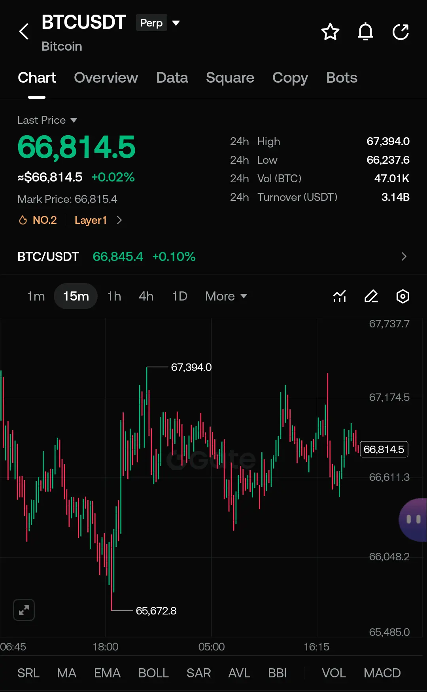The width and height of the screenshot is (427, 692).
Task: Tap the Mark Price: 66,815.4 text
Action: pos(67,199)
